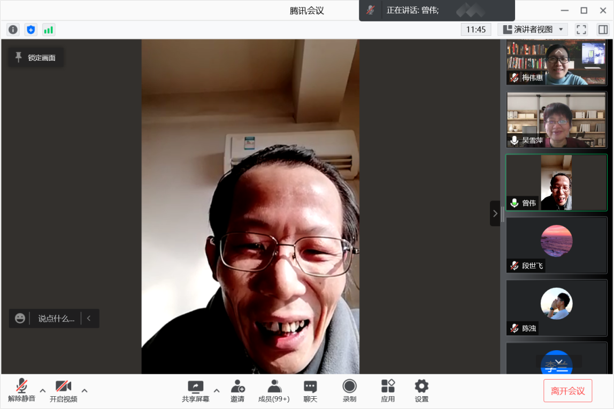Expand the audio options arrow beside 解除静音
This screenshot has height=409, width=614.
[x=43, y=390]
